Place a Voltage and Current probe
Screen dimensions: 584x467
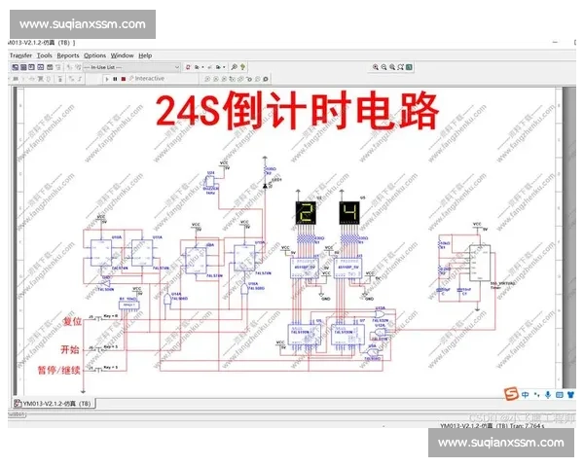point(240,79)
